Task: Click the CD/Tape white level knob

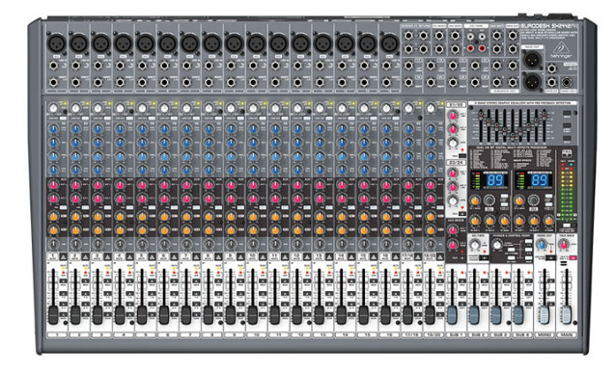Action: click(x=475, y=245)
